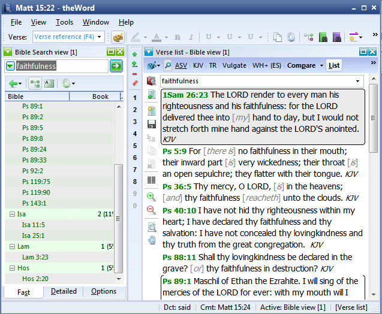Click the highlighter pen tool
Viewport: 382px width, 314px height.
(136, 37)
